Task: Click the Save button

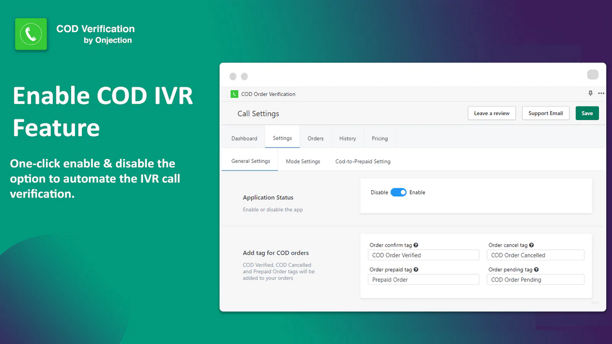Action: coord(587,113)
